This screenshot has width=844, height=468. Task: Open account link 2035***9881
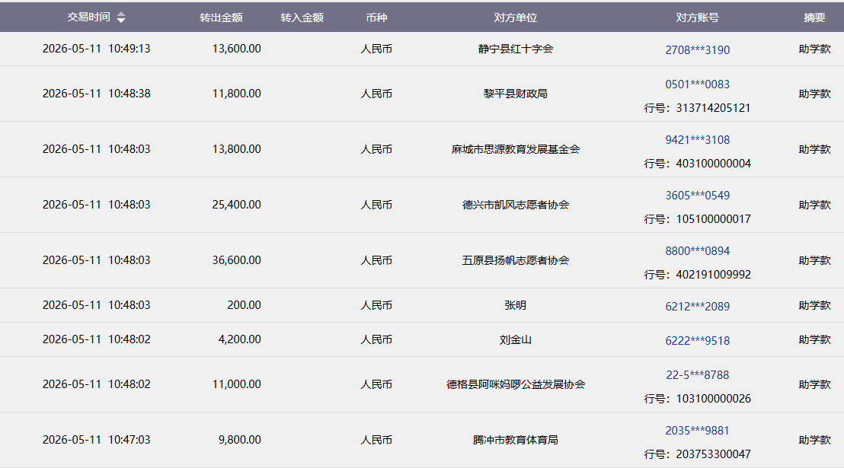(x=697, y=431)
